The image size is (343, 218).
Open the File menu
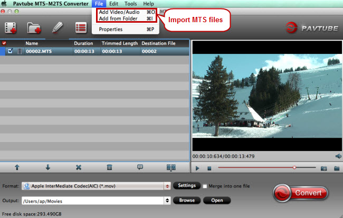(x=99, y=4)
